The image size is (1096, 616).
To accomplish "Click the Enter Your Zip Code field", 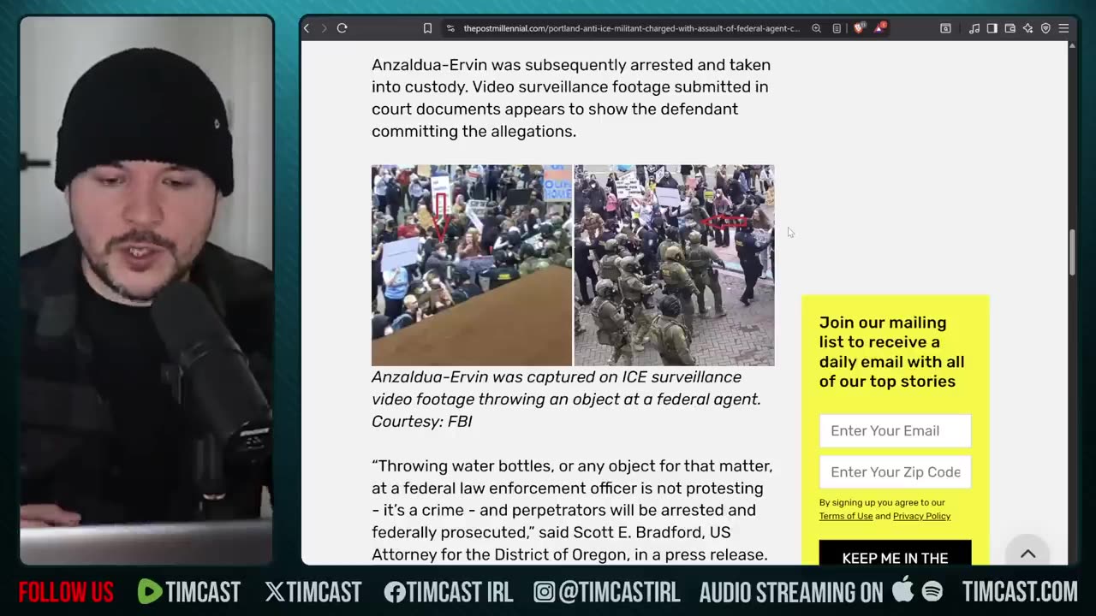I will 895,471.
